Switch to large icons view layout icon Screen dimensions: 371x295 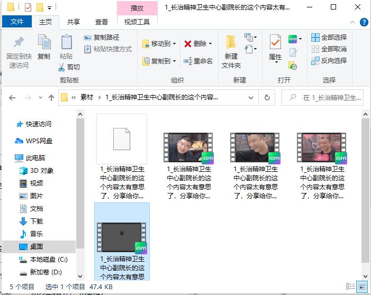coord(362,287)
